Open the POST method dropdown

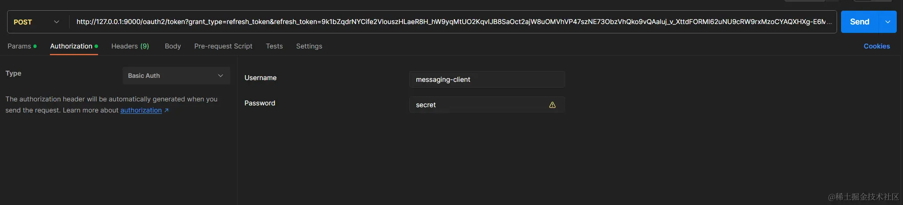[37, 22]
